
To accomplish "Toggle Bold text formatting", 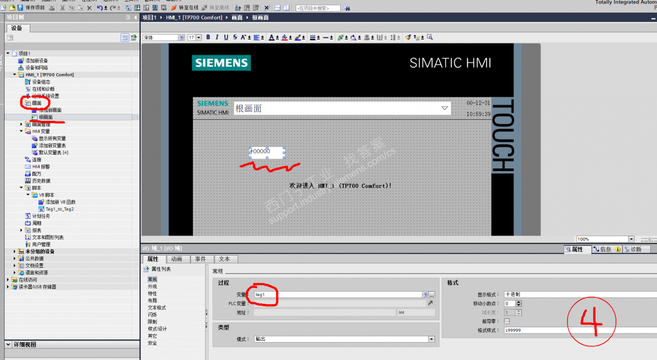I will (x=208, y=37).
